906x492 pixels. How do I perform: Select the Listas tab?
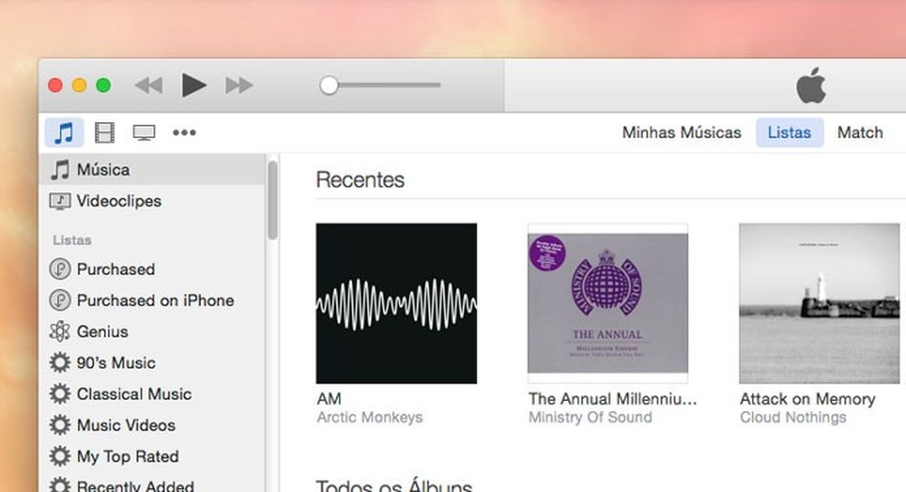coord(789,132)
